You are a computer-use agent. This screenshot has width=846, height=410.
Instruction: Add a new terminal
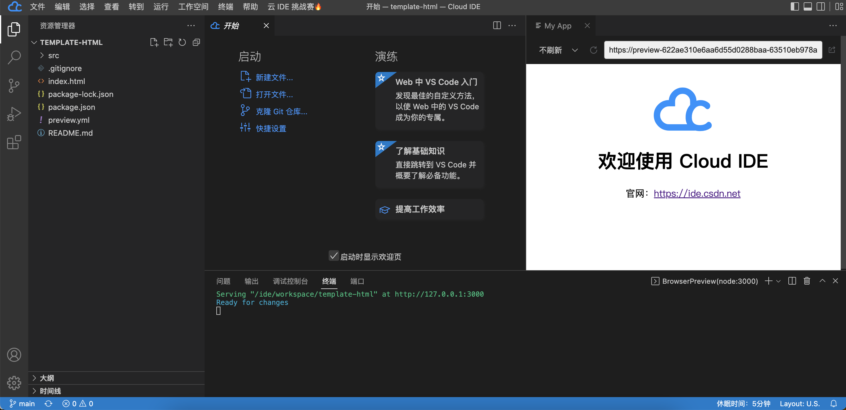click(x=768, y=281)
